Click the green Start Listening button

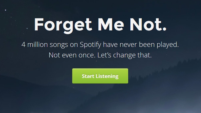click(100, 76)
